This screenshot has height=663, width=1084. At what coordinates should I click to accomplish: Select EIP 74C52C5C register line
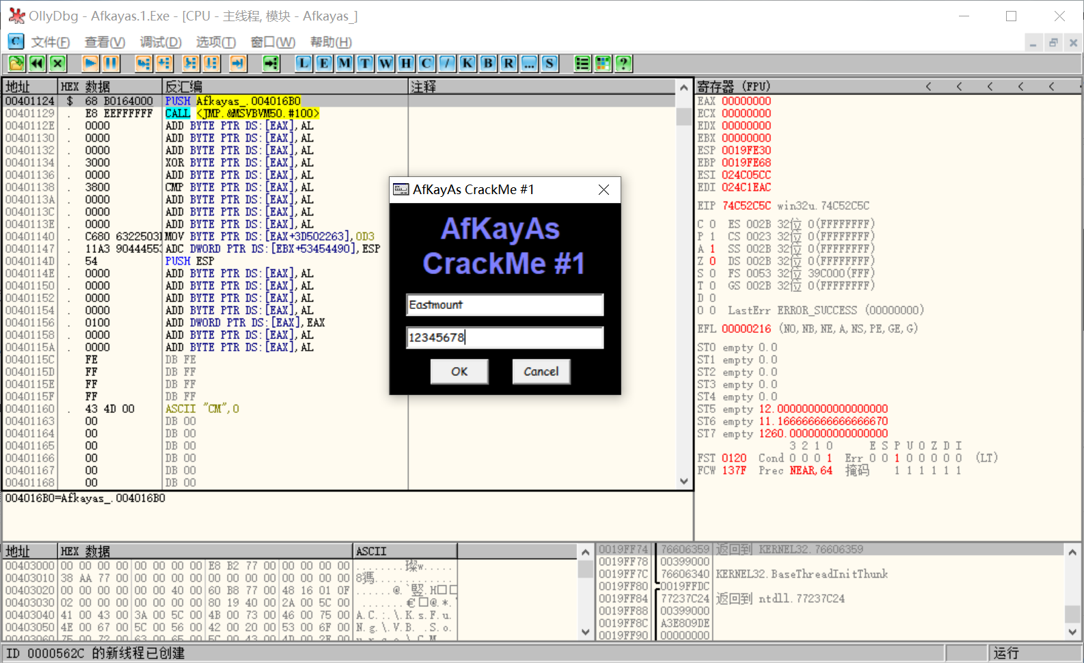[x=783, y=206]
